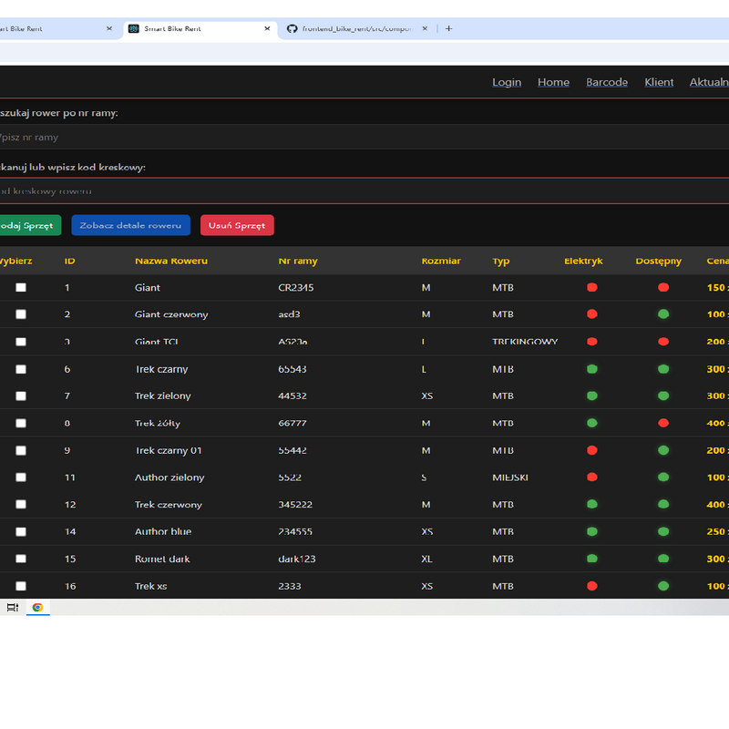Open a new browser tab

(x=448, y=28)
